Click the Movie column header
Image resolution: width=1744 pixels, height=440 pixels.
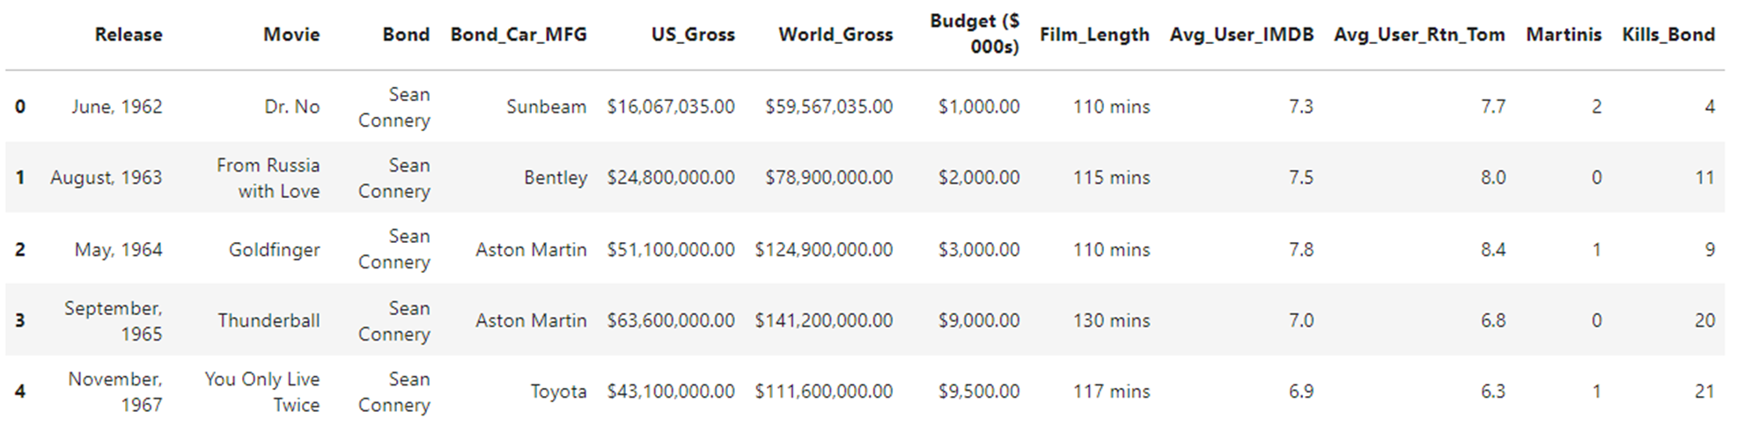(291, 34)
